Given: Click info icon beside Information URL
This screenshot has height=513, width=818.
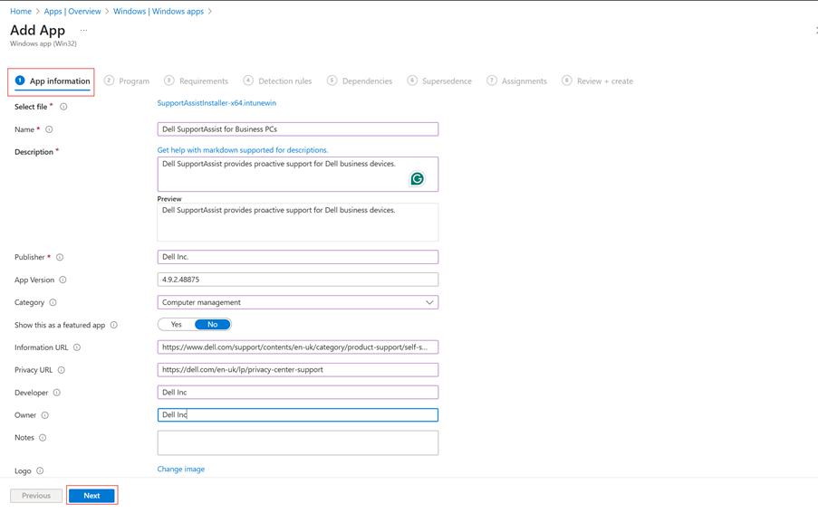Looking at the screenshot, I should 77,347.
